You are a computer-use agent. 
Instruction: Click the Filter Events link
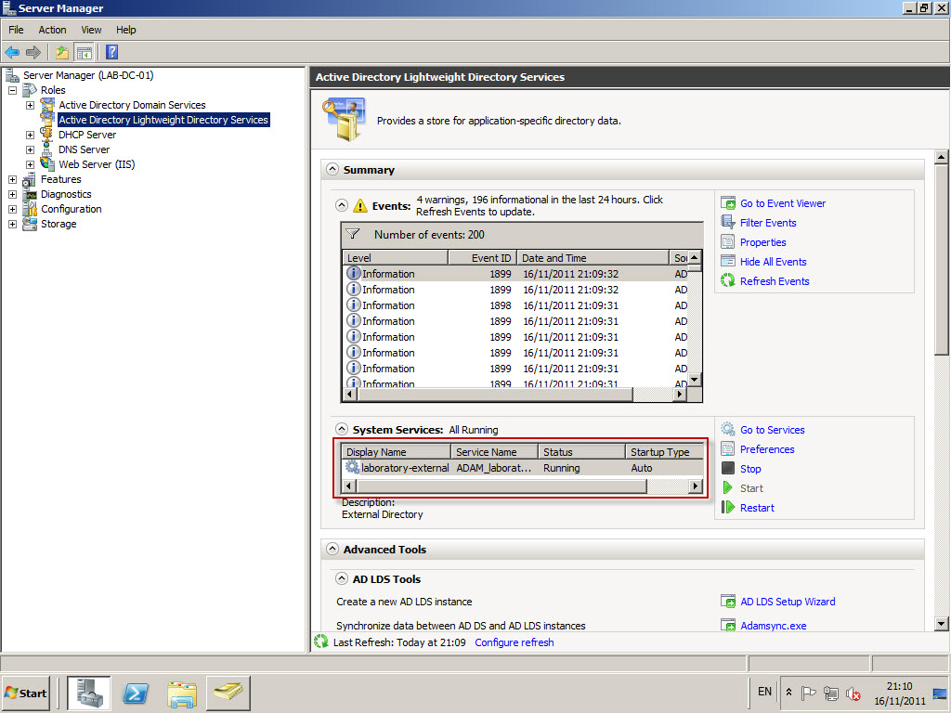tap(768, 223)
